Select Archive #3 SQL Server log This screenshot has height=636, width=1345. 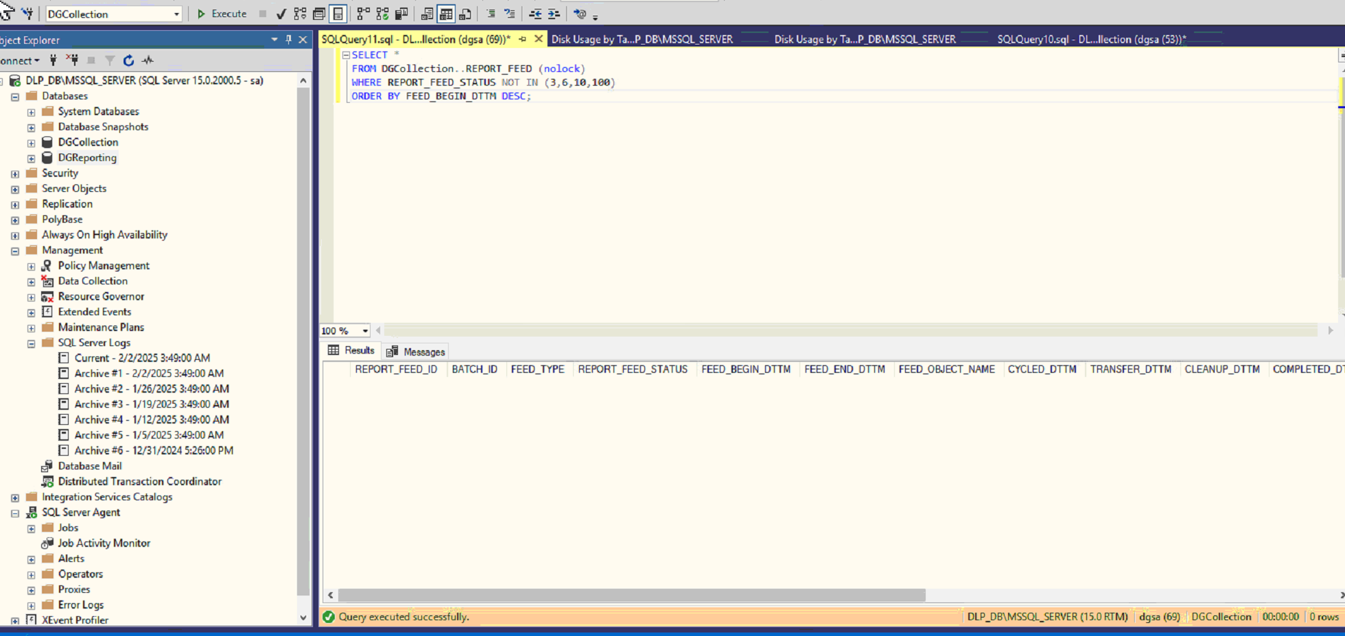(x=151, y=404)
